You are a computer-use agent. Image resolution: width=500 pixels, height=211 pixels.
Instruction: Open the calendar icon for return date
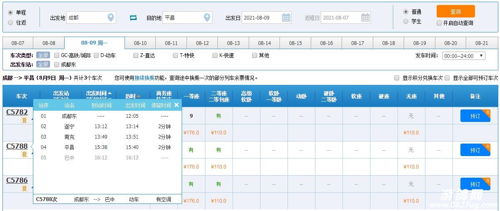365,17
